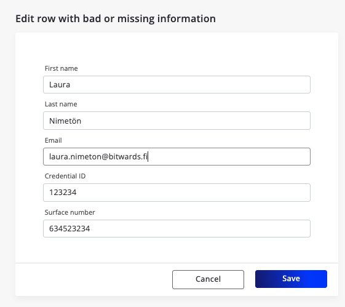Click the "Surface number" label

69,212
